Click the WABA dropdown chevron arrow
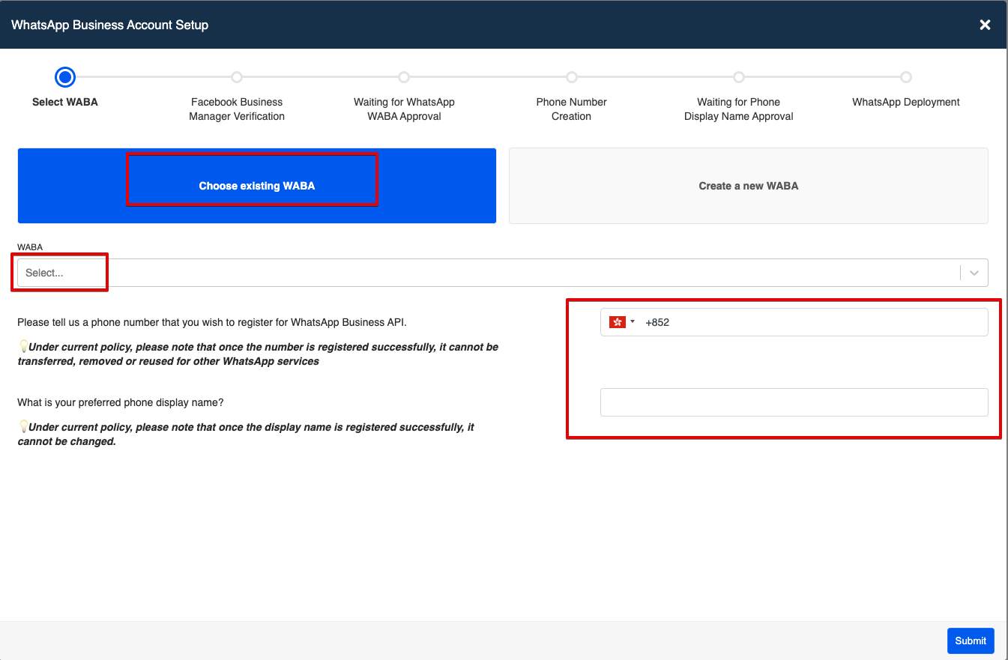 [974, 273]
